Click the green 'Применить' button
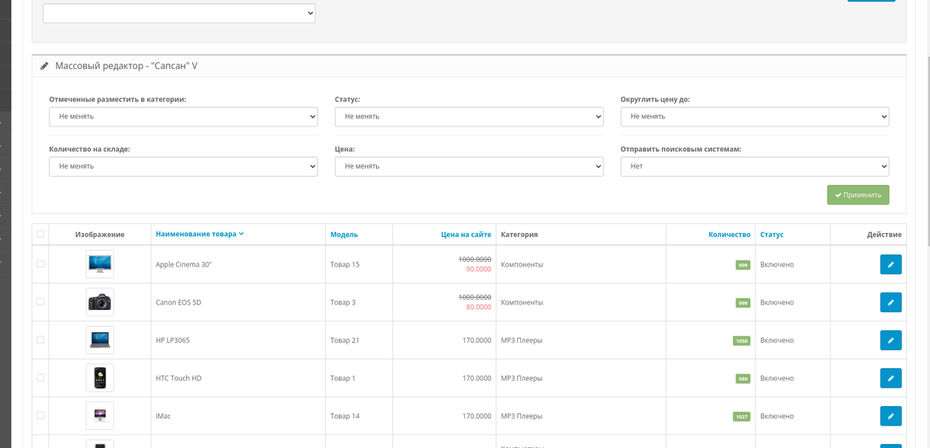The image size is (930, 448). (858, 195)
